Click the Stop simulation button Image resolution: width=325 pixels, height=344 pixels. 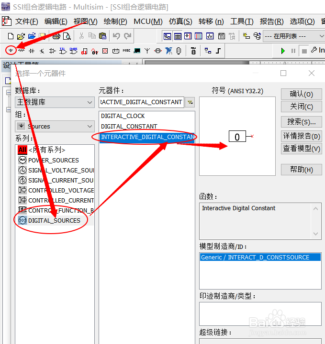(304, 51)
